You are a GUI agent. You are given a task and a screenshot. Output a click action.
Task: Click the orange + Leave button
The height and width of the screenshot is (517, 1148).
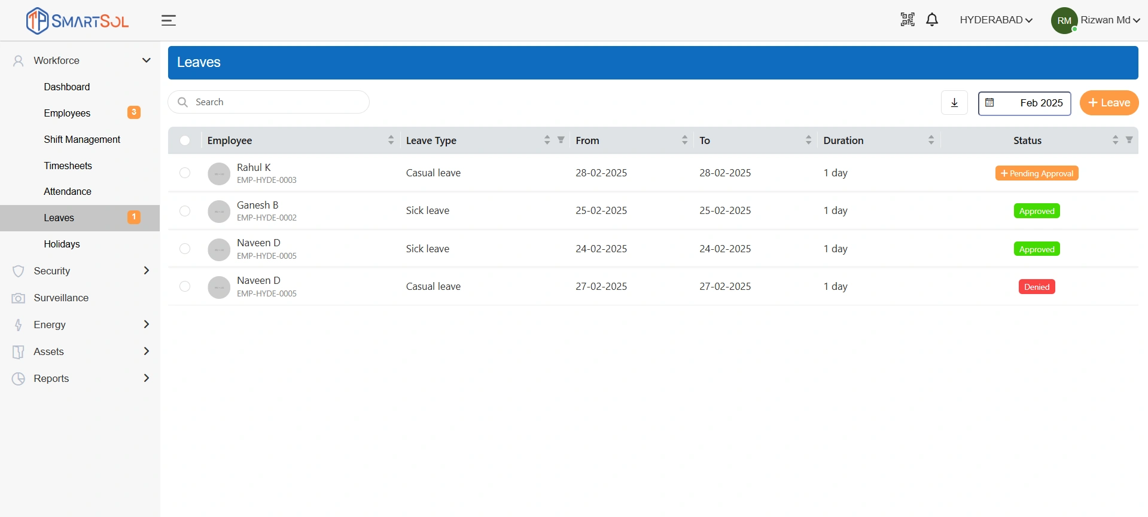click(1109, 103)
